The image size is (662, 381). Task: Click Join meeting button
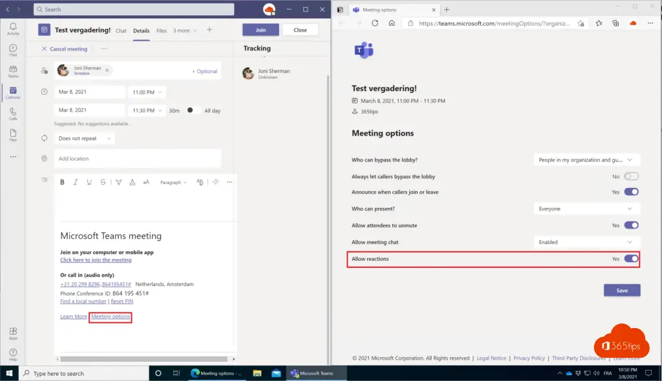coord(261,30)
